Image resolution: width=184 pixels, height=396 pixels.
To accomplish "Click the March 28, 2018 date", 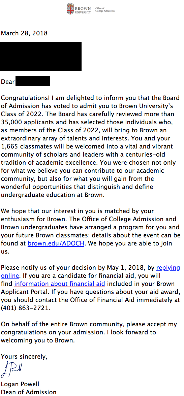I will click(x=24, y=33).
